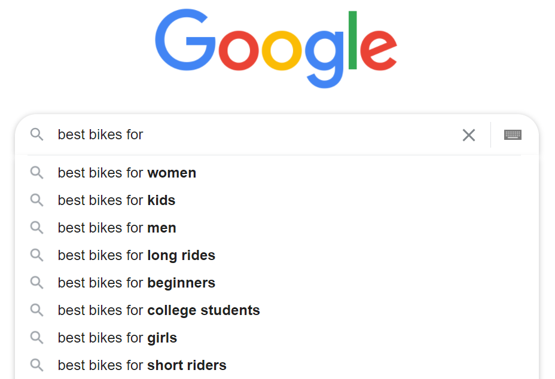Image resolution: width=555 pixels, height=379 pixels.
Task: Click the search magnifier in search box
Action: point(37,135)
